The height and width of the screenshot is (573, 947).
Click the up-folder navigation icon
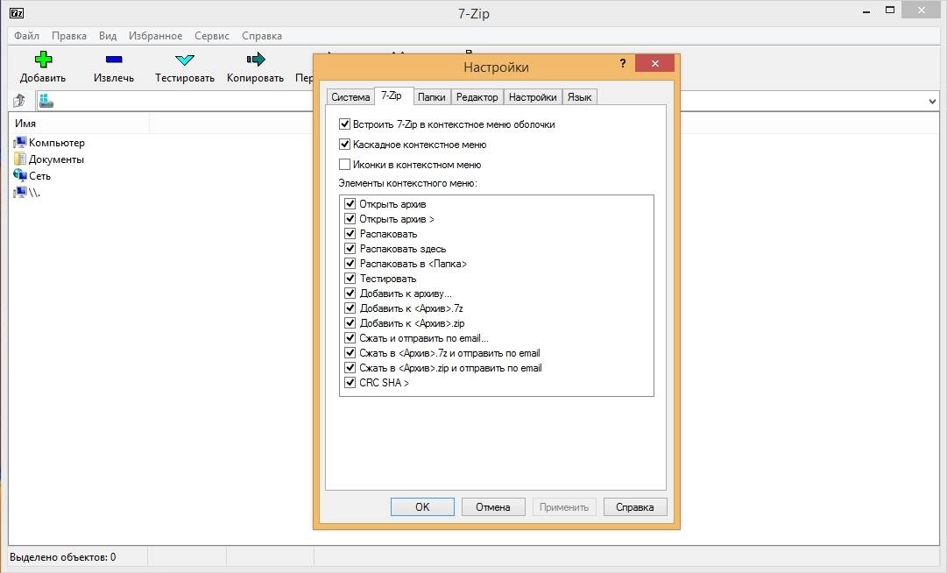point(18,101)
